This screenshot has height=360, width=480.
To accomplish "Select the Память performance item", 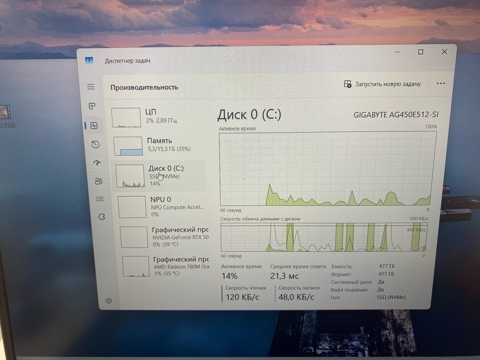I will pyautogui.click(x=157, y=146).
